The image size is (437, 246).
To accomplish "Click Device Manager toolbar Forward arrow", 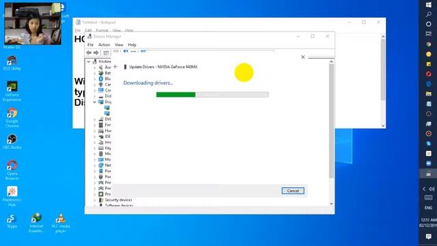I will 96,53.
